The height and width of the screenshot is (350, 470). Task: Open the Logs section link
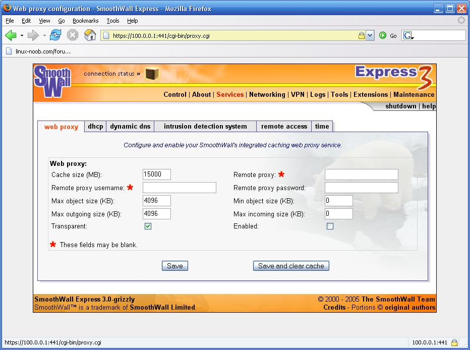[318, 94]
